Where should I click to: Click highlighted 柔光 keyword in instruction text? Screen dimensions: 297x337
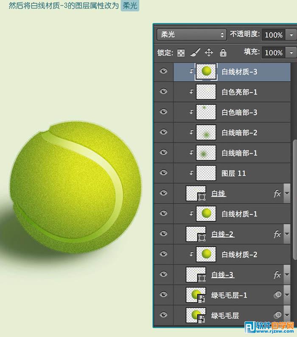click(130, 6)
